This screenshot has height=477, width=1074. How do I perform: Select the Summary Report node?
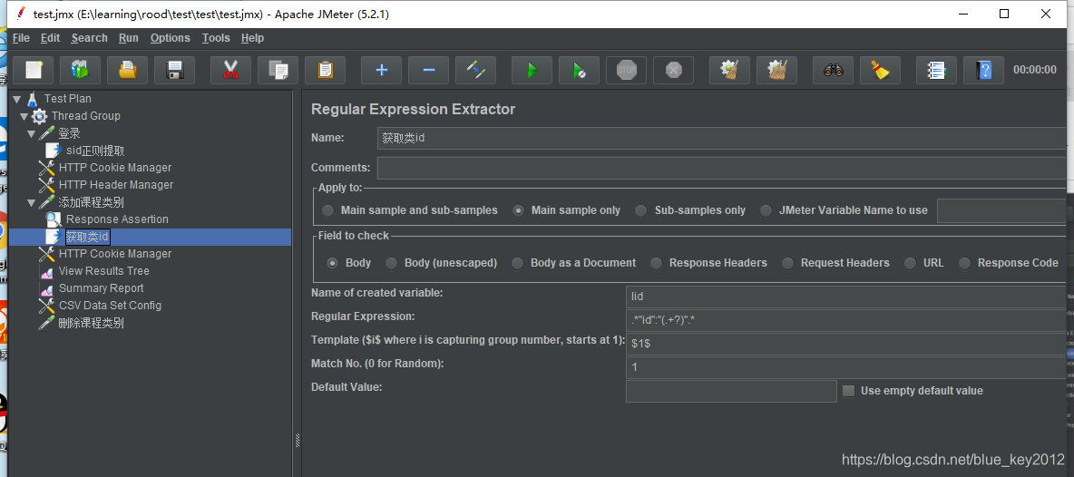102,288
